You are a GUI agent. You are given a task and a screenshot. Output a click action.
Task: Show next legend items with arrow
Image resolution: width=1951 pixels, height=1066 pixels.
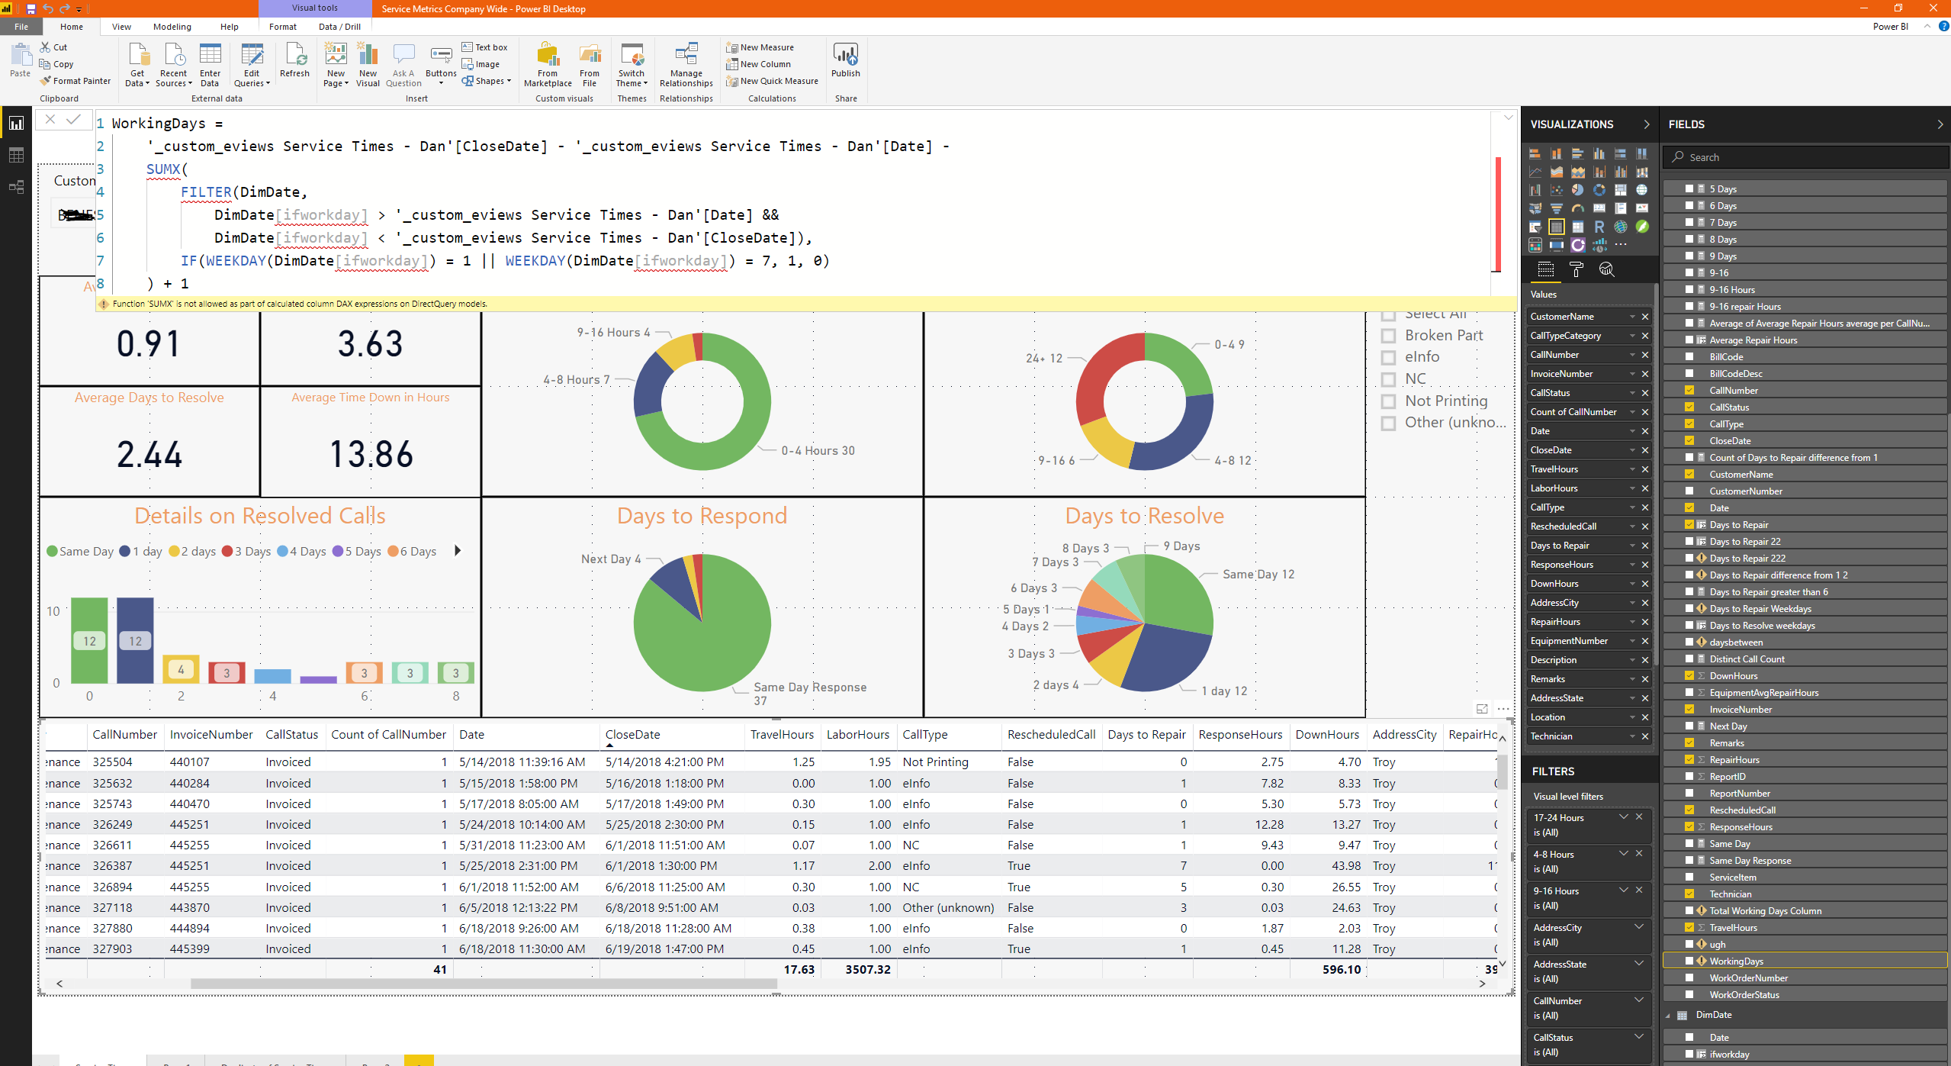(x=458, y=551)
